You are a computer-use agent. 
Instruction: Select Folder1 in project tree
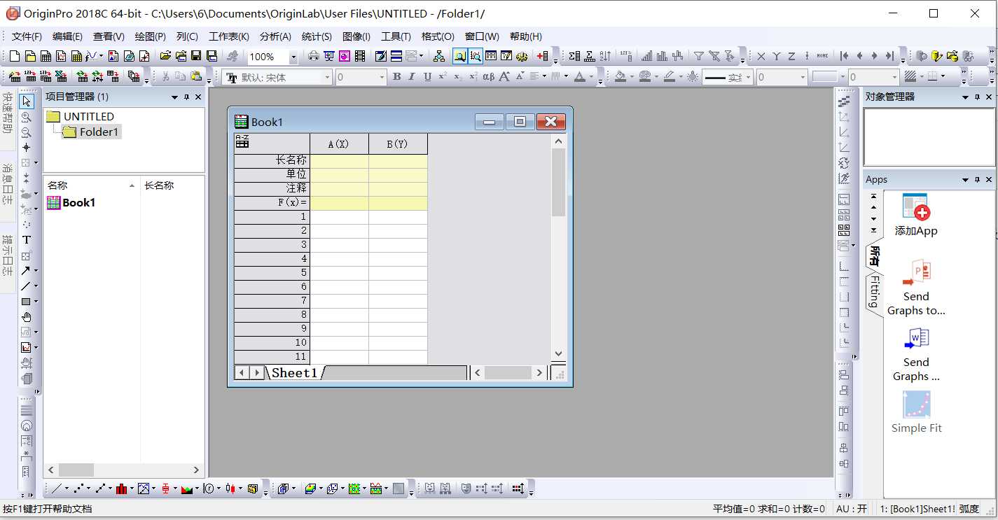point(92,132)
